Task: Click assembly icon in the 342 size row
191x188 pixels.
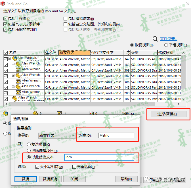Action: (14, 59)
